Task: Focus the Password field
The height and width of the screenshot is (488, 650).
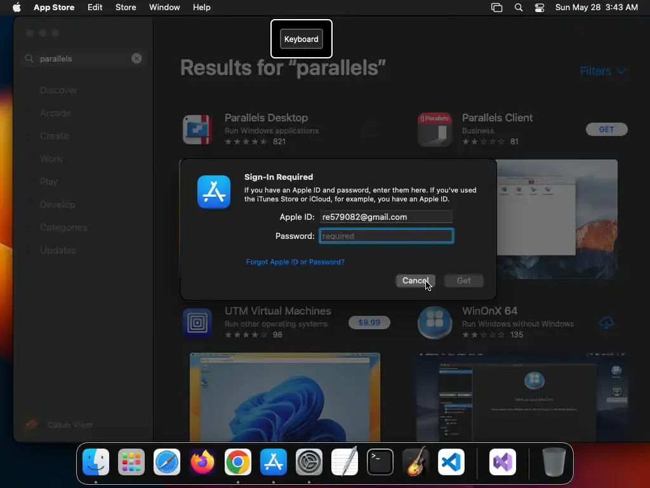Action: pyautogui.click(x=387, y=236)
